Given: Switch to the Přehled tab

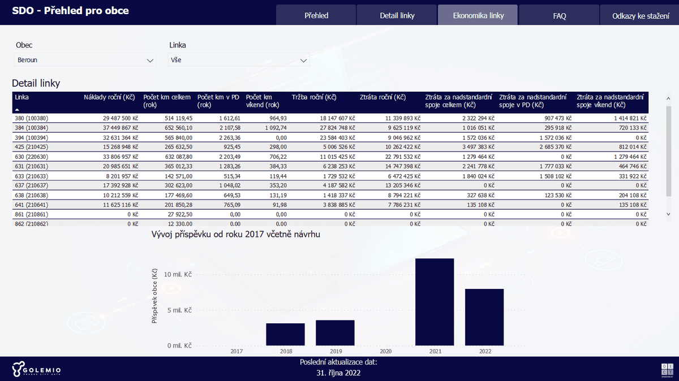Looking at the screenshot, I should [316, 15].
